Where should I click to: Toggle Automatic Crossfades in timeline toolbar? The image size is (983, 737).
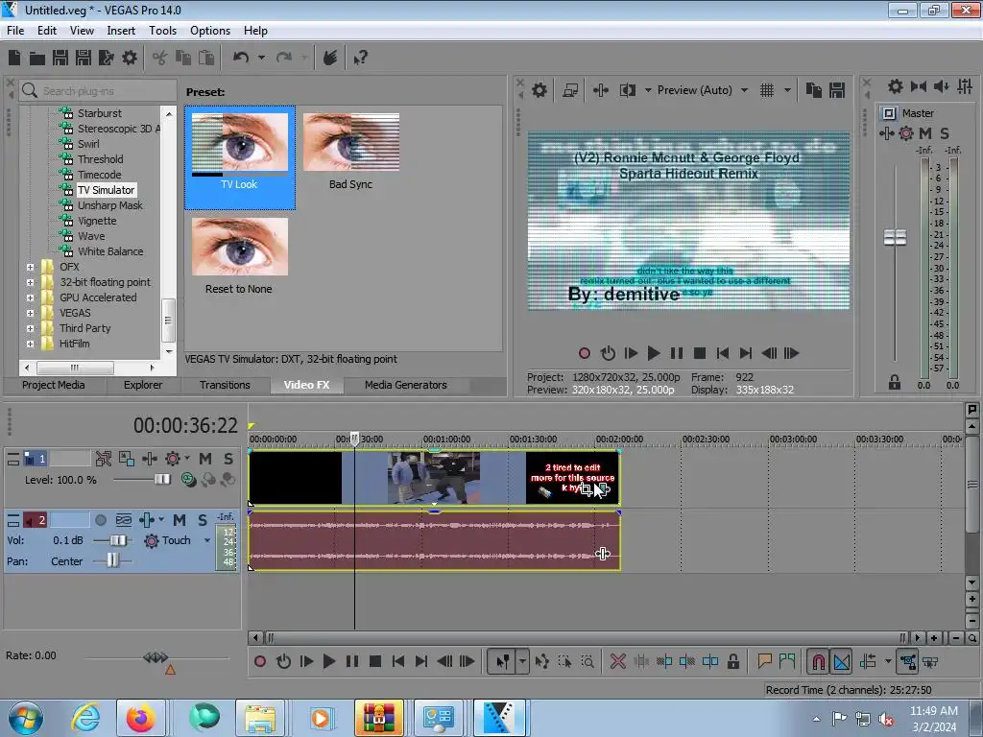[842, 661]
